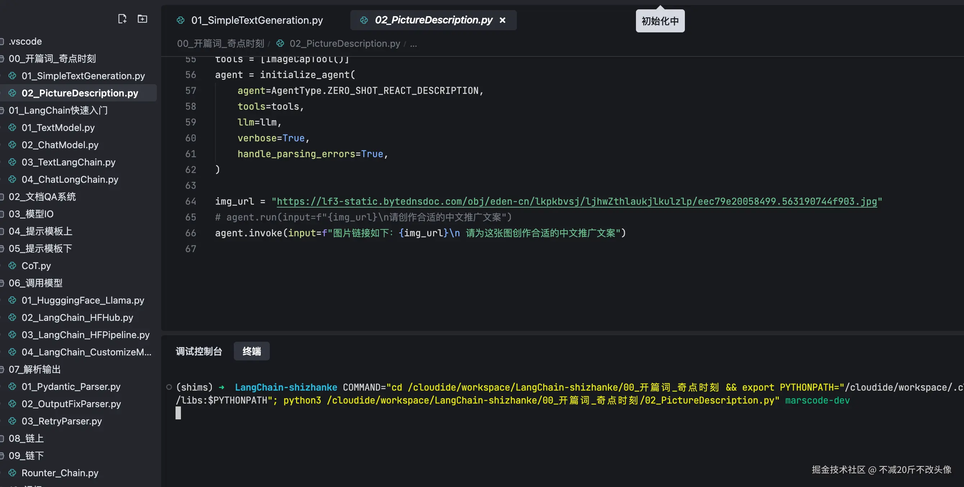This screenshot has width=964, height=487.
Task: Expand the .vscode folder
Action: 25,41
